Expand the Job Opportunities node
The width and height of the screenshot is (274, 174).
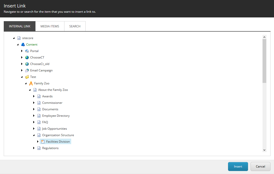(x=34, y=129)
